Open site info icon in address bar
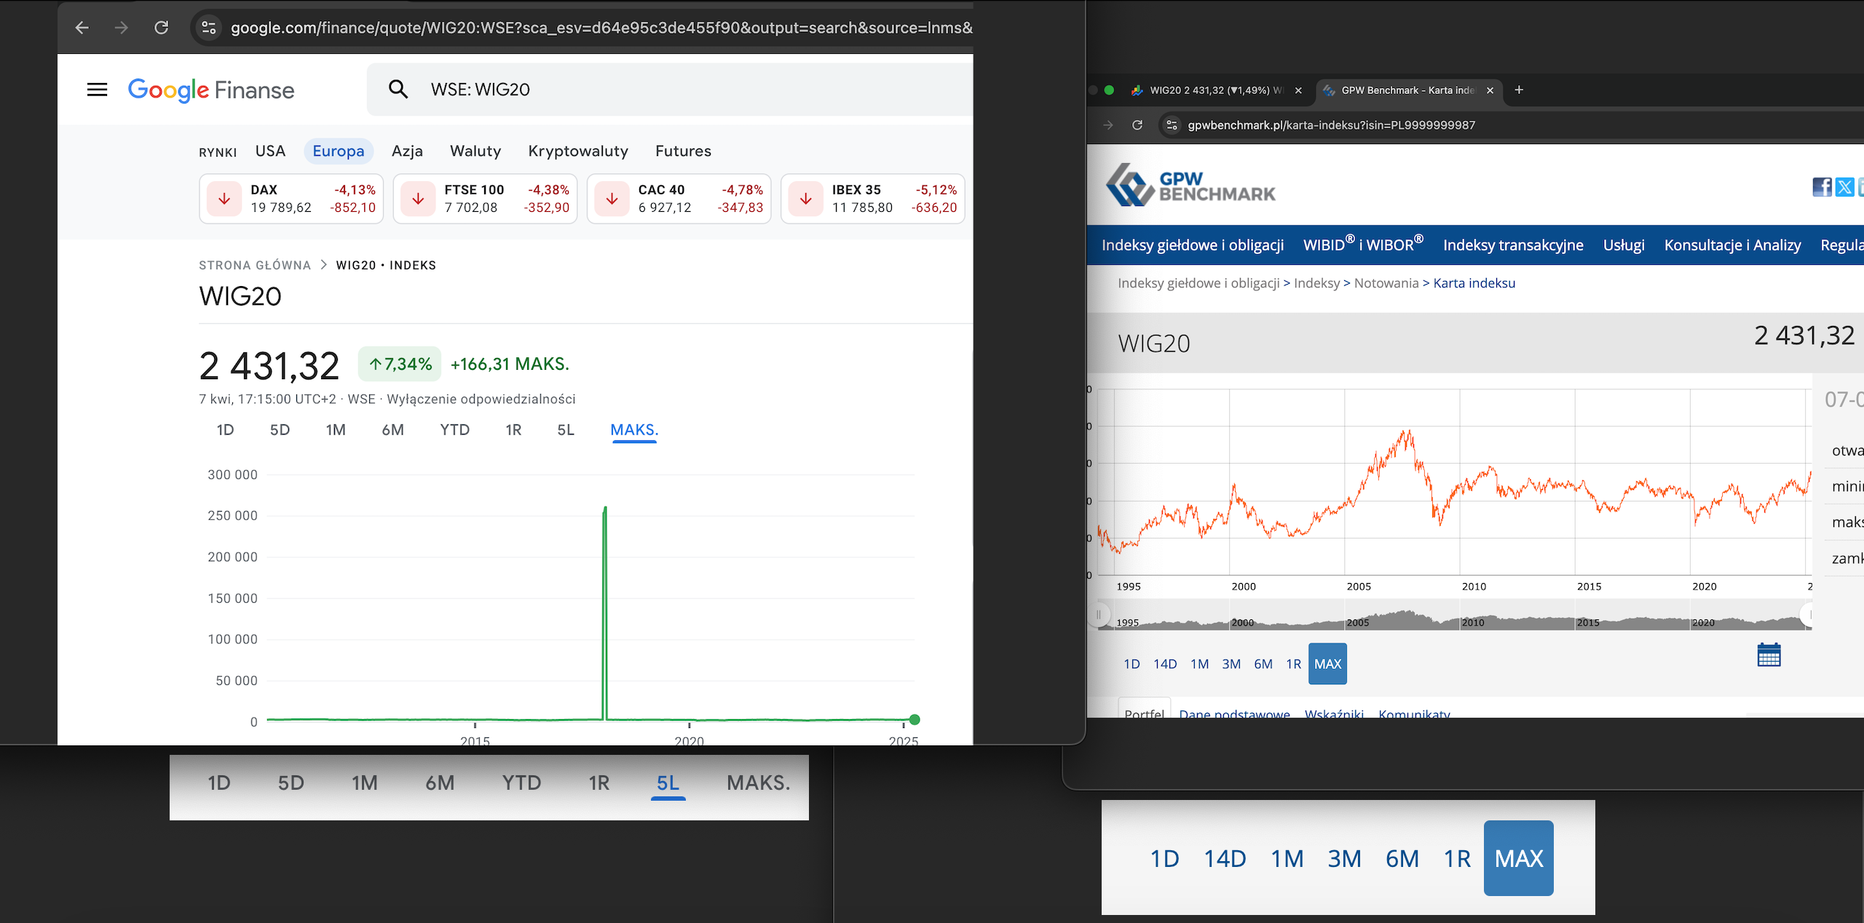 point(209,28)
